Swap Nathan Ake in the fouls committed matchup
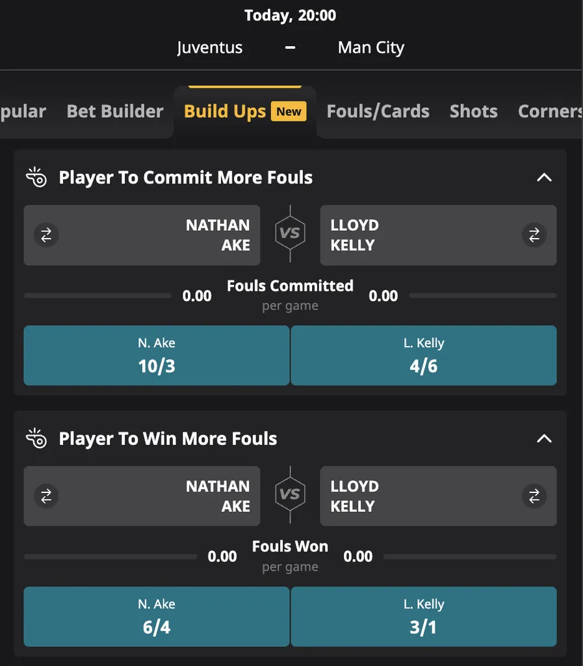 pyautogui.click(x=46, y=235)
